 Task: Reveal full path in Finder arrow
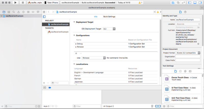click(198, 44)
